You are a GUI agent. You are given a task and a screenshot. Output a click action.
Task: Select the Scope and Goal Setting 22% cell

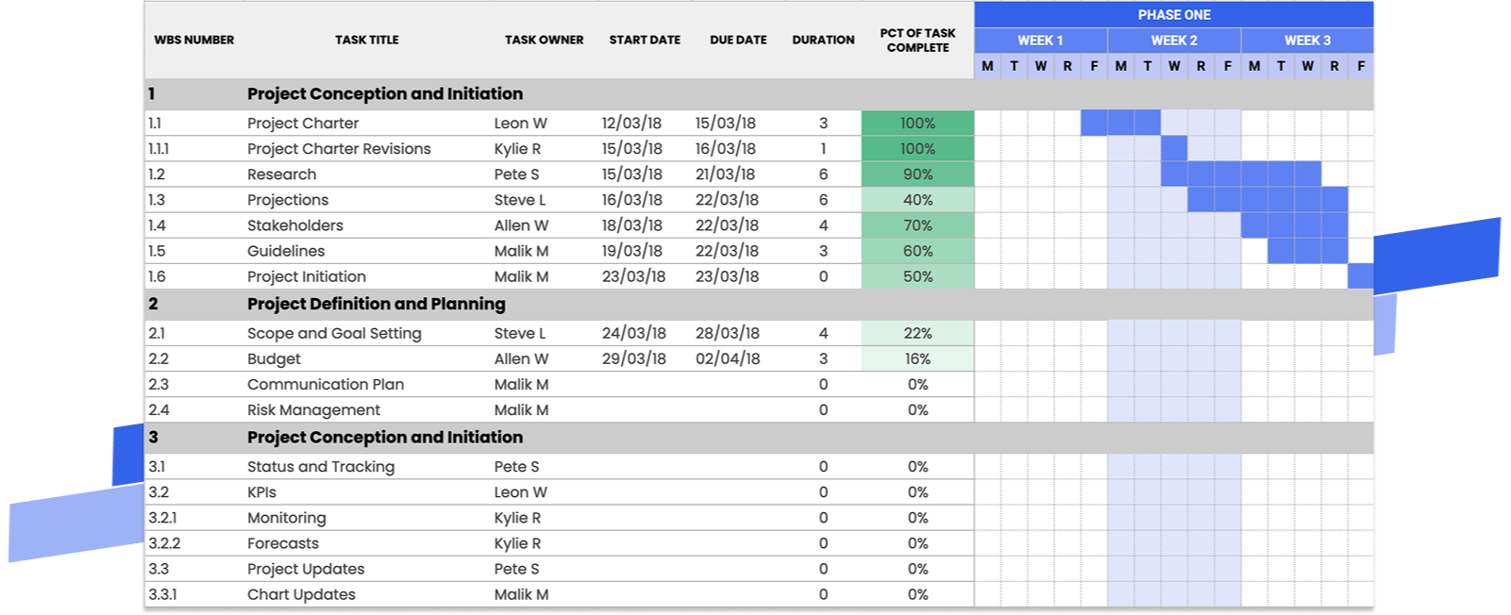click(x=917, y=333)
